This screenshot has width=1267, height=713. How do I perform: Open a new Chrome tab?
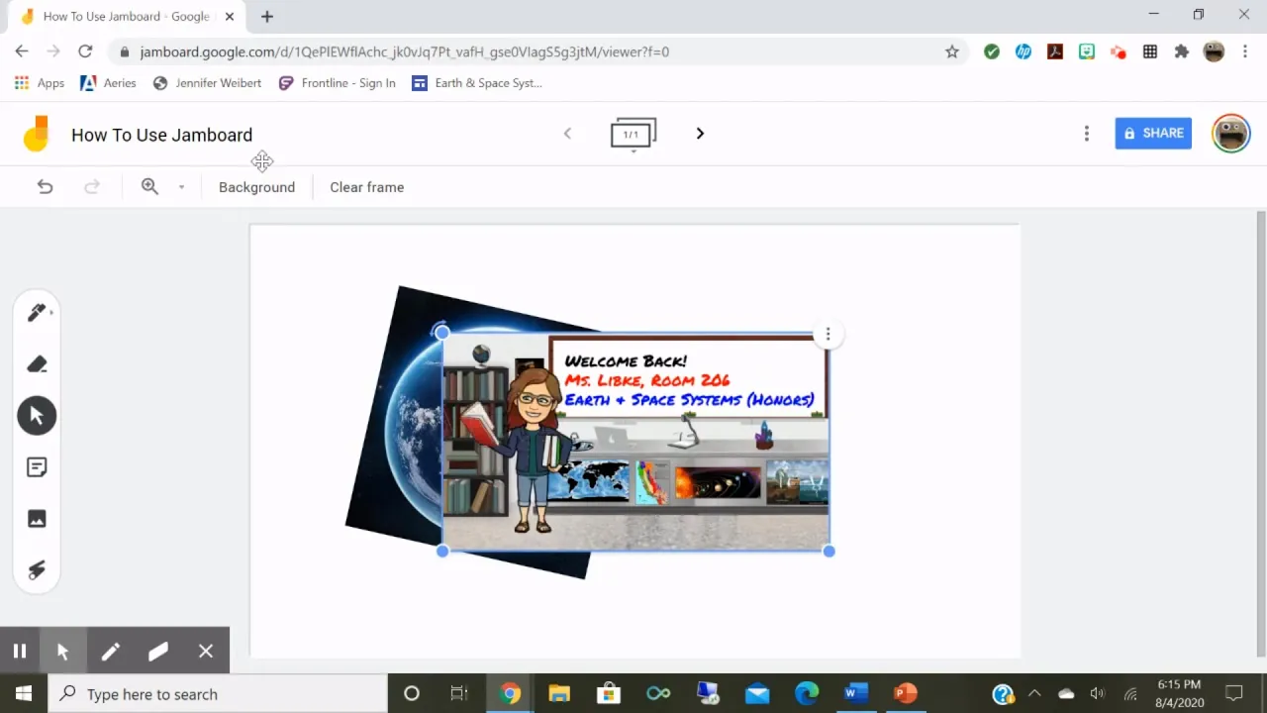(x=267, y=16)
